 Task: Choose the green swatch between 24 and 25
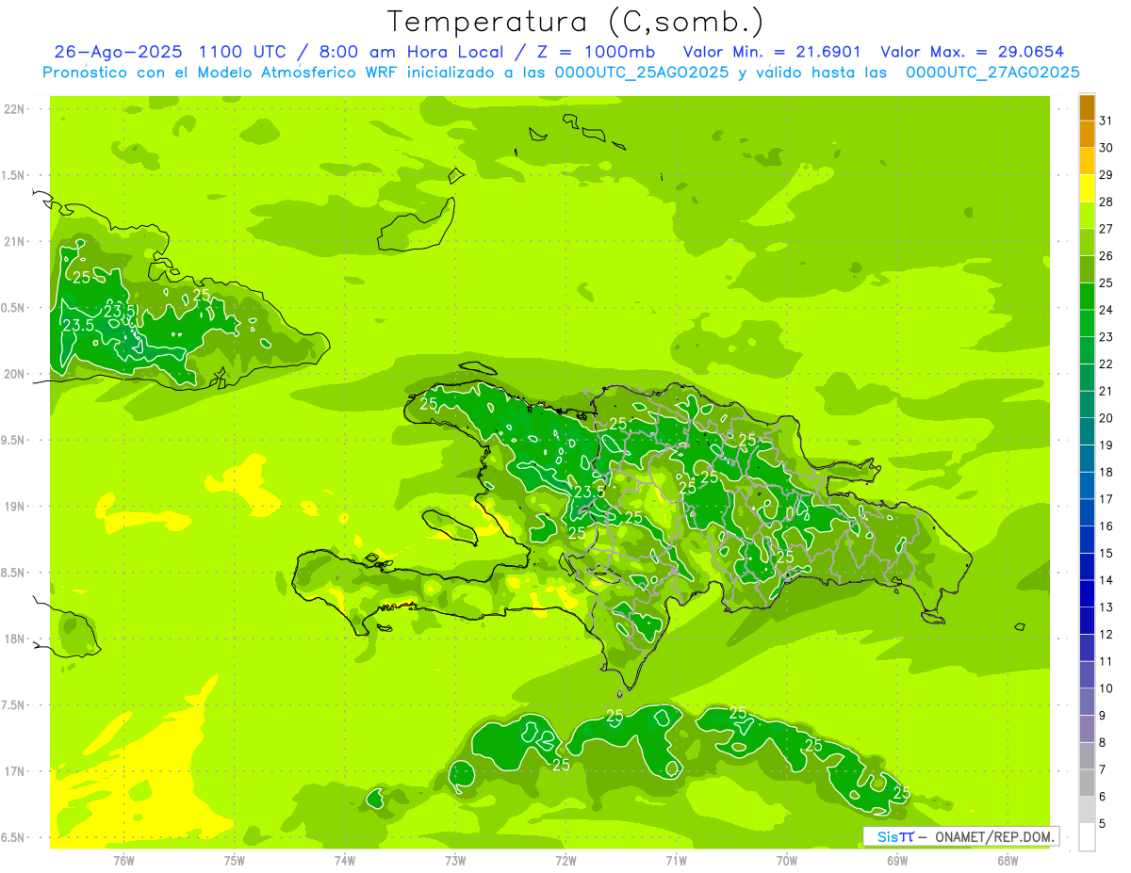click(1087, 297)
